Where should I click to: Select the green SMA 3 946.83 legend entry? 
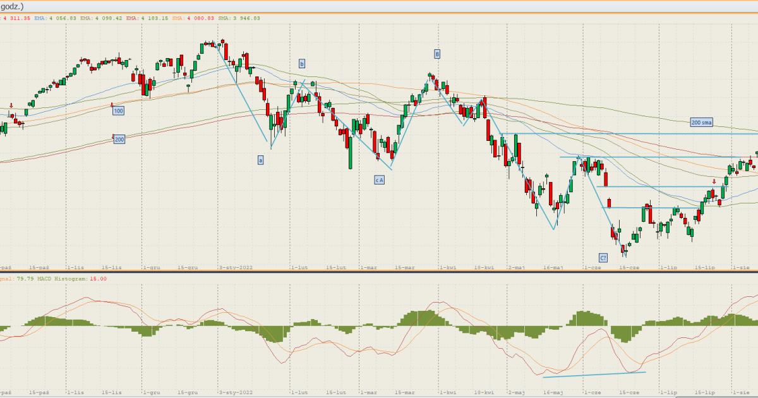coord(239,18)
